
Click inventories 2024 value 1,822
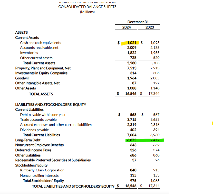[x=132, y=53]
